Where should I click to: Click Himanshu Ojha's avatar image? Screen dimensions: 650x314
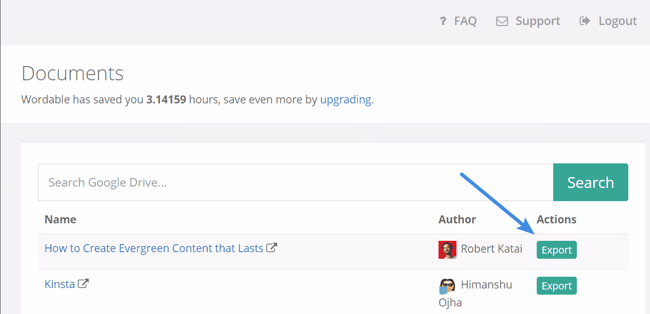pyautogui.click(x=447, y=286)
